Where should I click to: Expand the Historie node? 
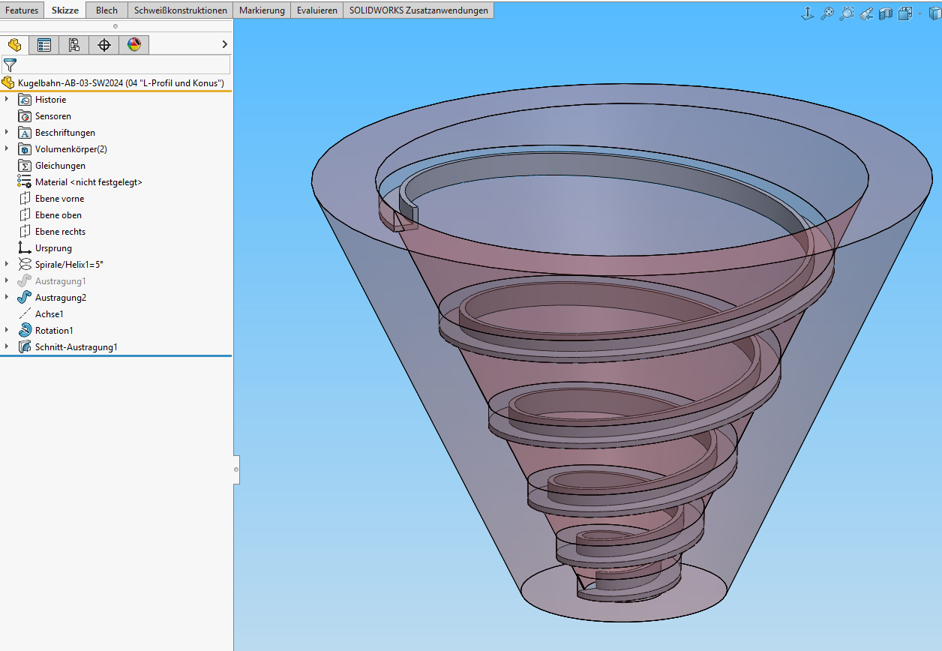pos(7,100)
